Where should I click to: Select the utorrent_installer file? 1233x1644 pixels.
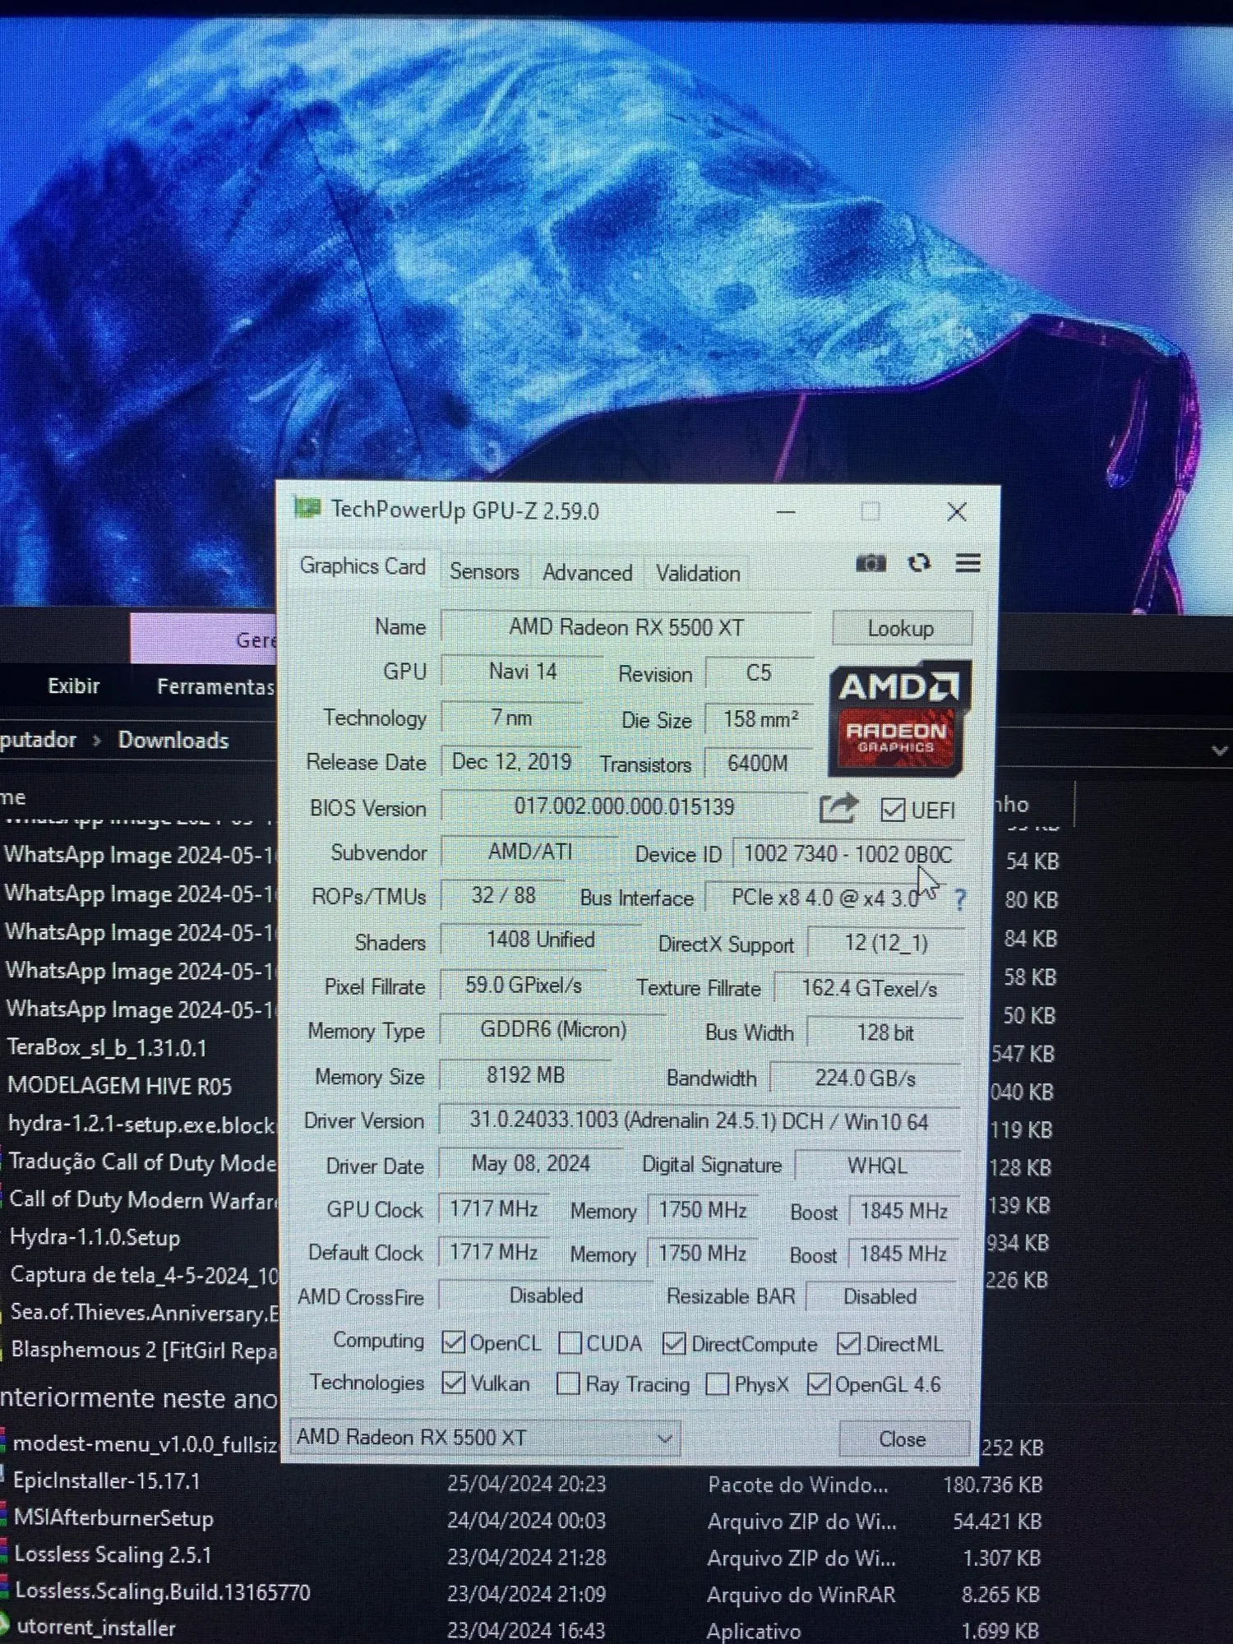95,1628
